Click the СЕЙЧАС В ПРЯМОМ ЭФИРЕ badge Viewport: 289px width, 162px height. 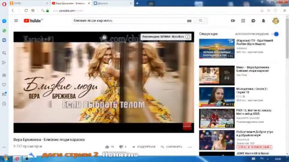[254, 147]
